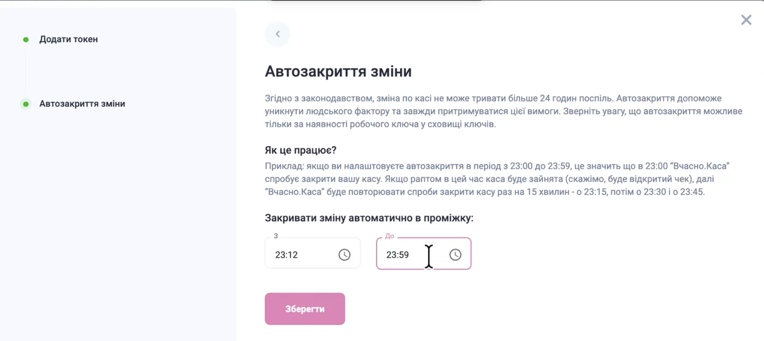Focus the start time field showing 23:12
This screenshot has height=341, width=764.
pos(302,254)
